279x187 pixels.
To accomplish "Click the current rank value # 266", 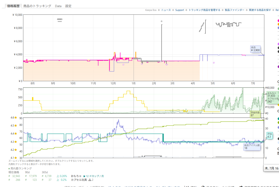I will pos(14,180).
